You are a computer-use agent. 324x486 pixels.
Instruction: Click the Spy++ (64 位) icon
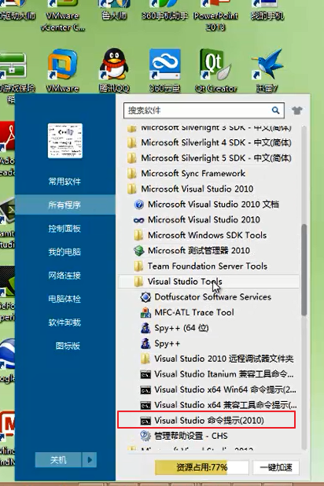coord(145,328)
